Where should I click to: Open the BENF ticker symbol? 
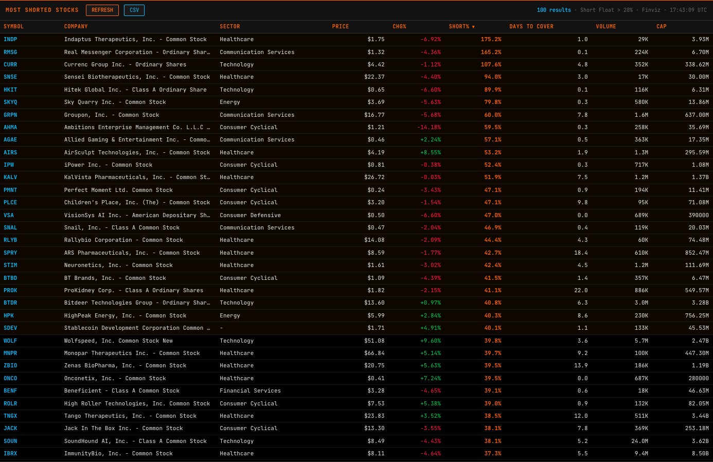point(10,391)
